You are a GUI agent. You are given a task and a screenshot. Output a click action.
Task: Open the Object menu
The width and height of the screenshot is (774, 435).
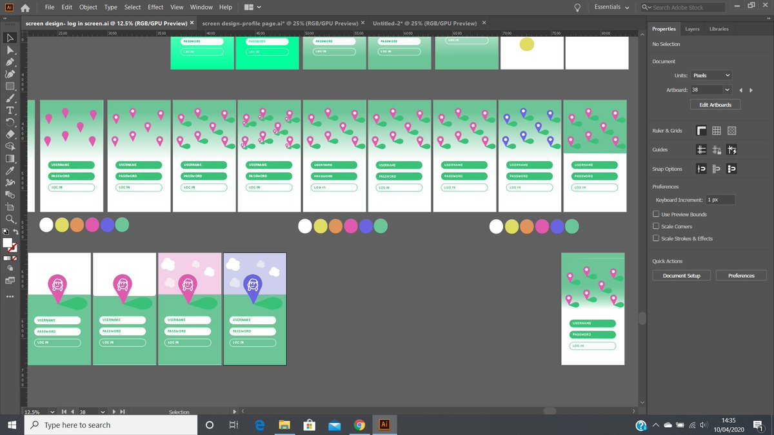[88, 7]
